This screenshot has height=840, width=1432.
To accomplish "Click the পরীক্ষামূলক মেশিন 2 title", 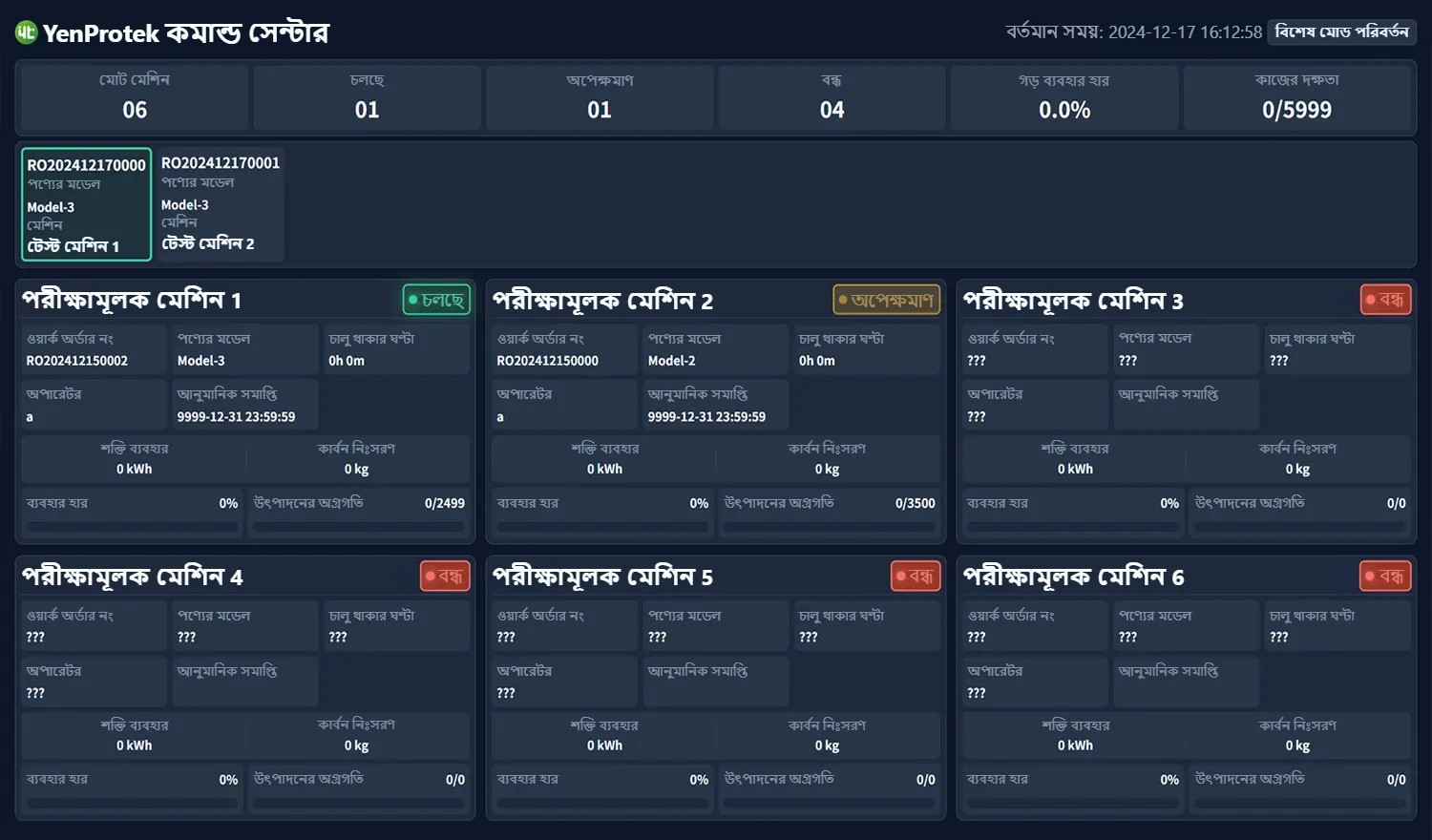I will click(x=602, y=300).
